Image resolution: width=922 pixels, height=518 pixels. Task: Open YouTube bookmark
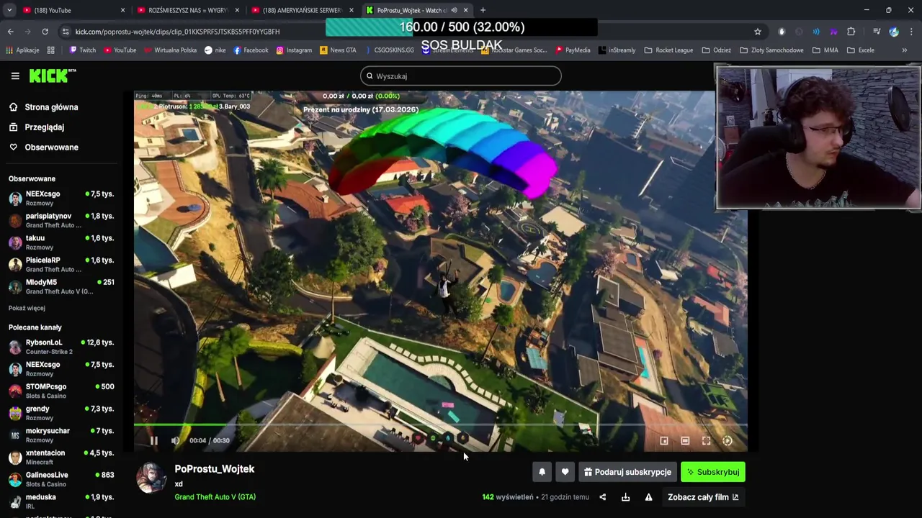click(120, 50)
